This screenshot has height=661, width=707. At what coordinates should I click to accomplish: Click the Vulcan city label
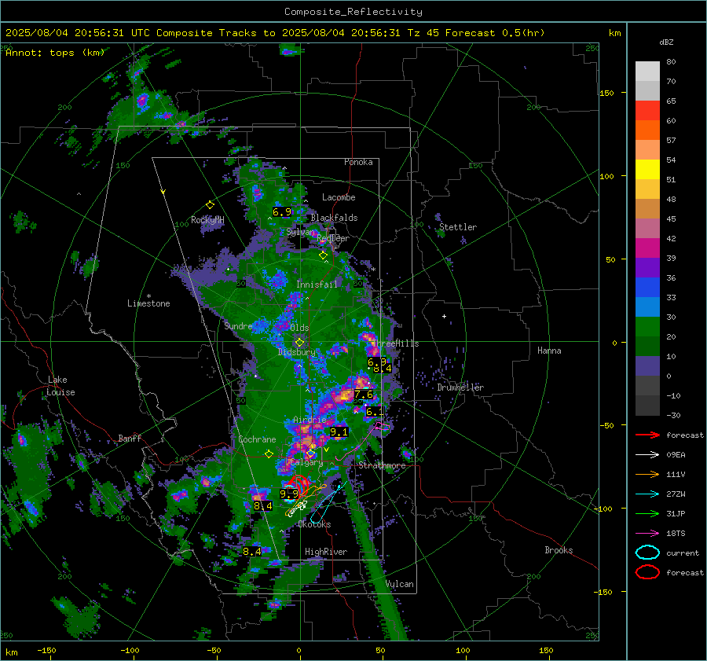pyautogui.click(x=400, y=584)
